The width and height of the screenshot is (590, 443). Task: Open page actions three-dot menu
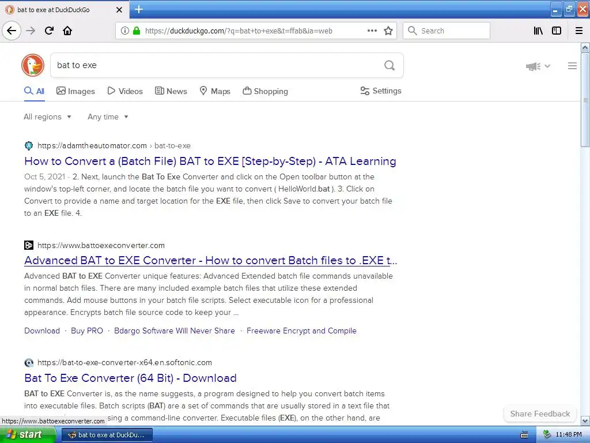pyautogui.click(x=372, y=31)
